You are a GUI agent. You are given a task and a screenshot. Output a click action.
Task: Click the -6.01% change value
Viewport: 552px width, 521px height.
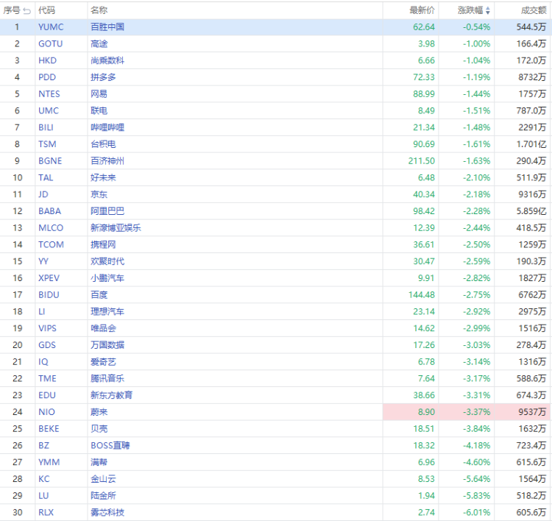(x=476, y=513)
